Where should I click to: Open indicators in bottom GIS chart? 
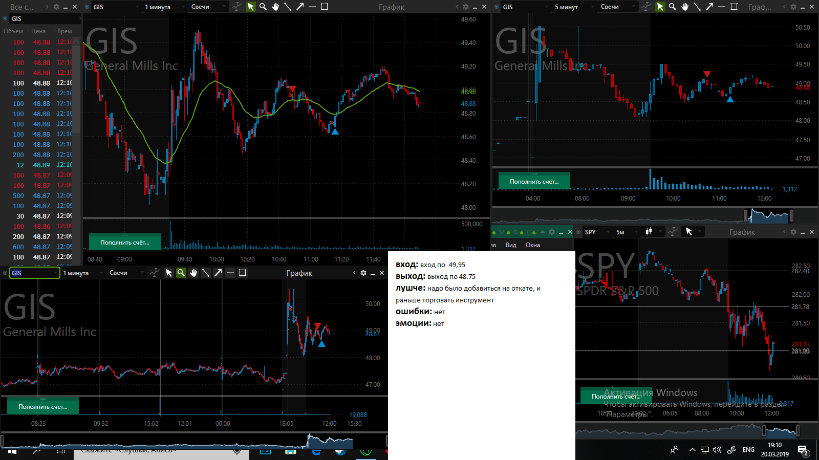click(x=155, y=273)
